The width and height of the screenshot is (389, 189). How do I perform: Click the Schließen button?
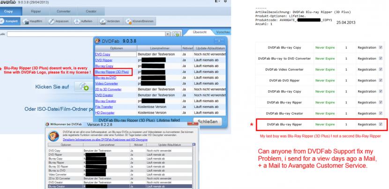pos(208,122)
